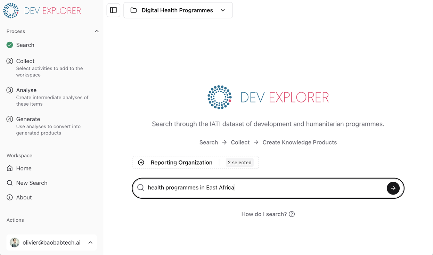Click into the search query text field
This screenshot has width=433, height=255.
click(264, 188)
